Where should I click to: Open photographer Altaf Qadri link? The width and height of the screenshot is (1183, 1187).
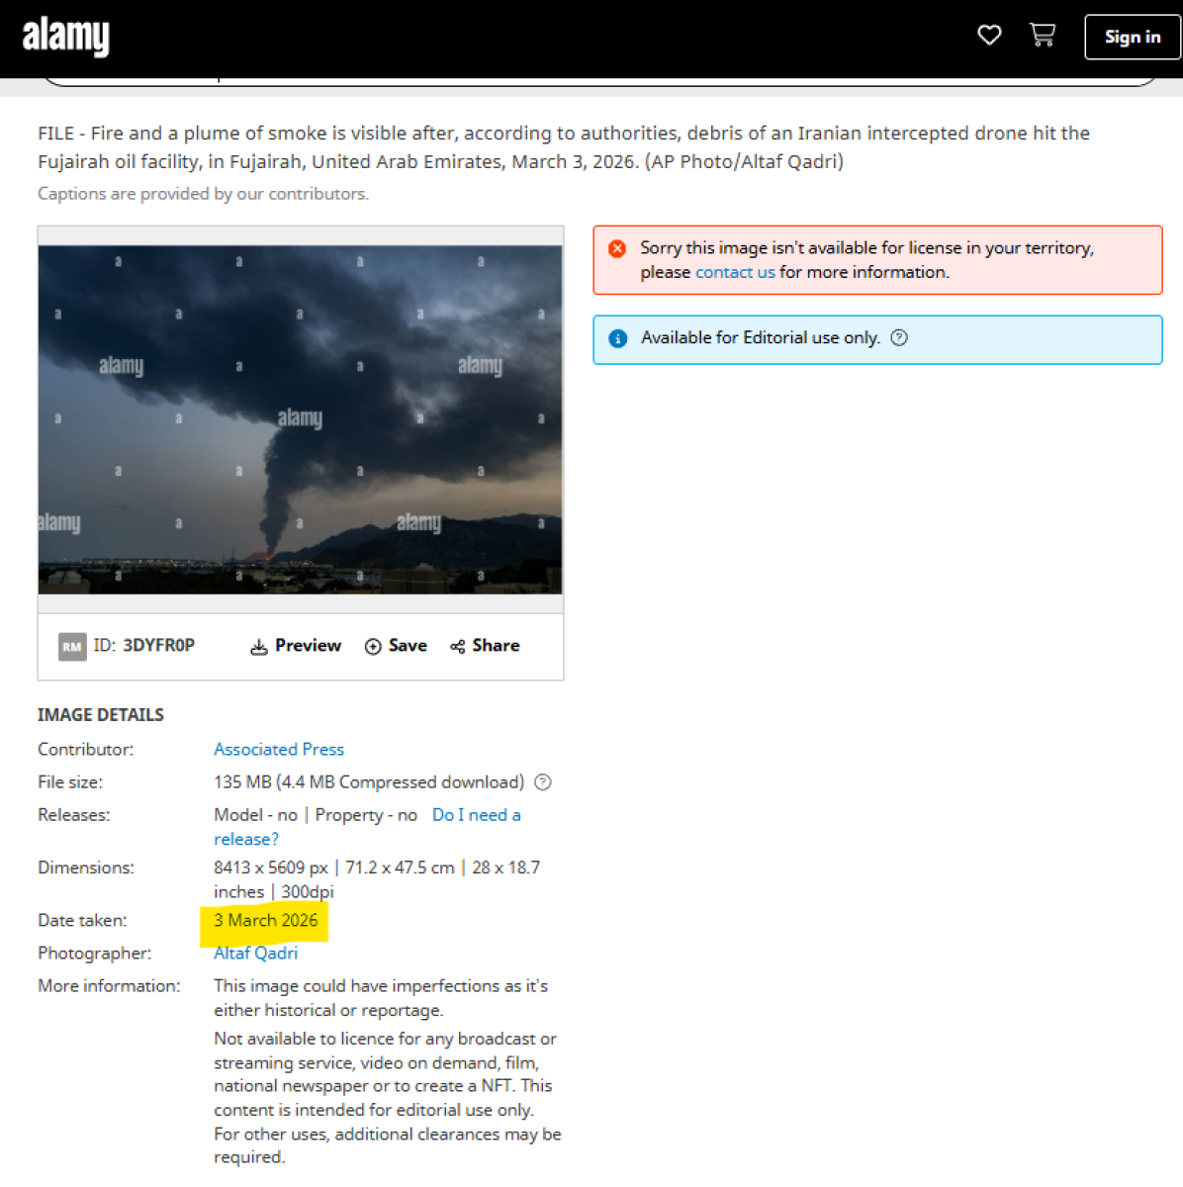coord(255,953)
